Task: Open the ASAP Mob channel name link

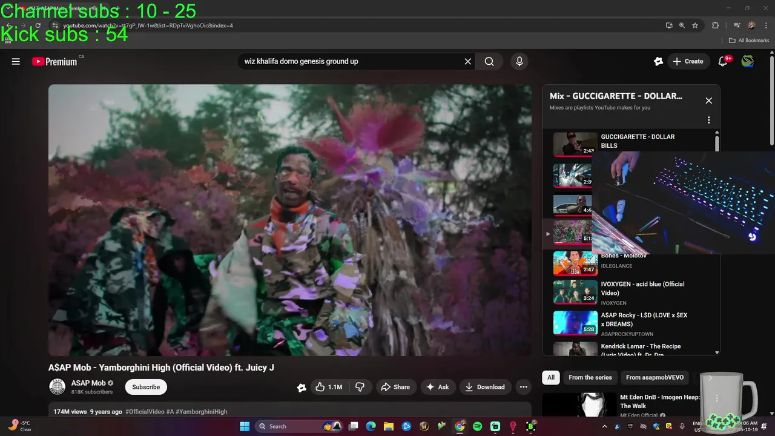Action: [x=88, y=383]
